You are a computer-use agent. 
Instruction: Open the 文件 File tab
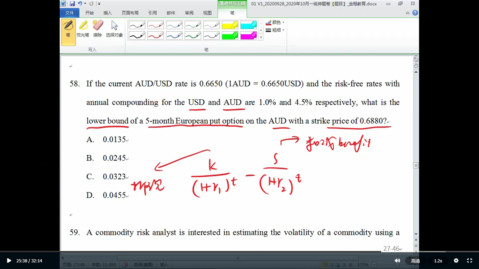(x=70, y=13)
